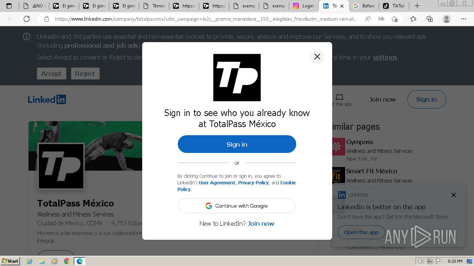Open the Join now link in dialog
This screenshot has width=474, height=266.
(x=261, y=224)
